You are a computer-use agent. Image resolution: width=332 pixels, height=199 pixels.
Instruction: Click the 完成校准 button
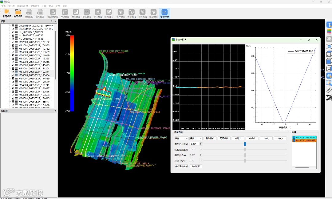[196, 166]
